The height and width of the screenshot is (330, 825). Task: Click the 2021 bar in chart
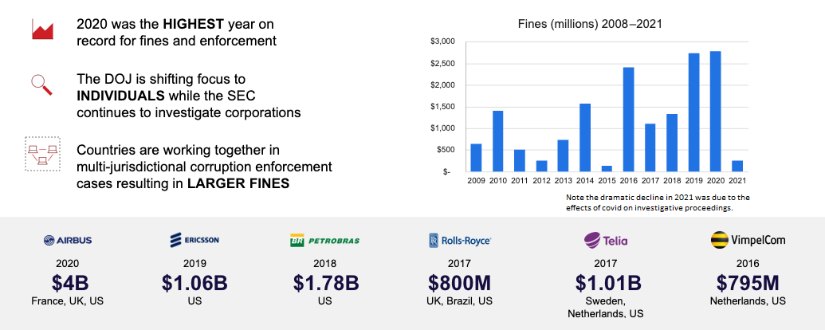coord(737,166)
